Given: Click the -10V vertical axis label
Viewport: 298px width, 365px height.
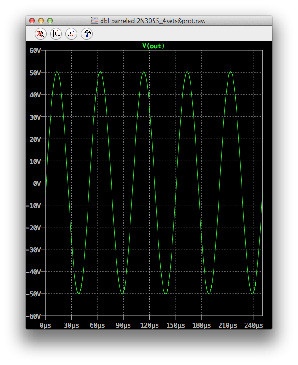Looking at the screenshot, I should coord(33,206).
